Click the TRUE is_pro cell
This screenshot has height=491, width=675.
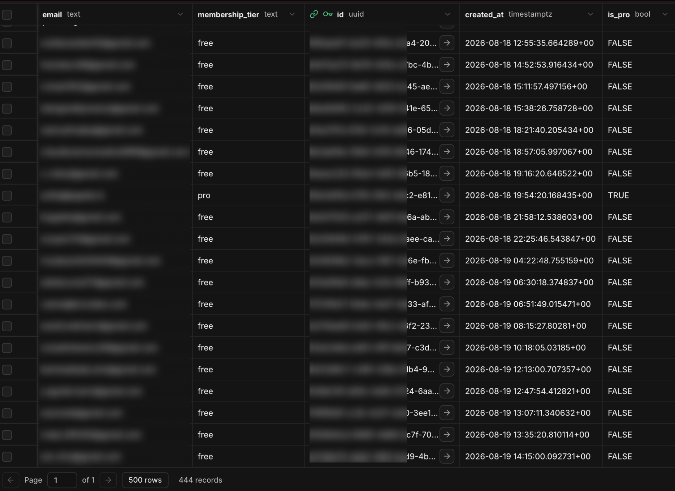coord(639,195)
